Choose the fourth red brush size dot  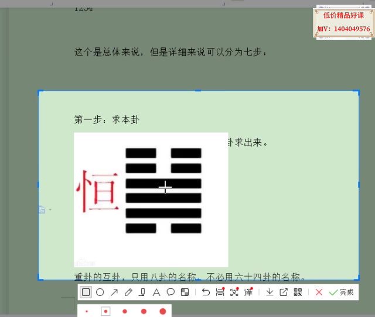tap(144, 312)
